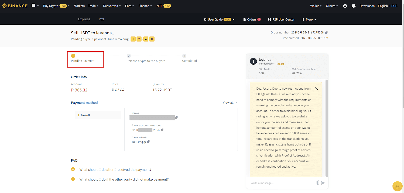Open the floating support chat button
The height and width of the screenshot is (193, 404).
point(397,186)
